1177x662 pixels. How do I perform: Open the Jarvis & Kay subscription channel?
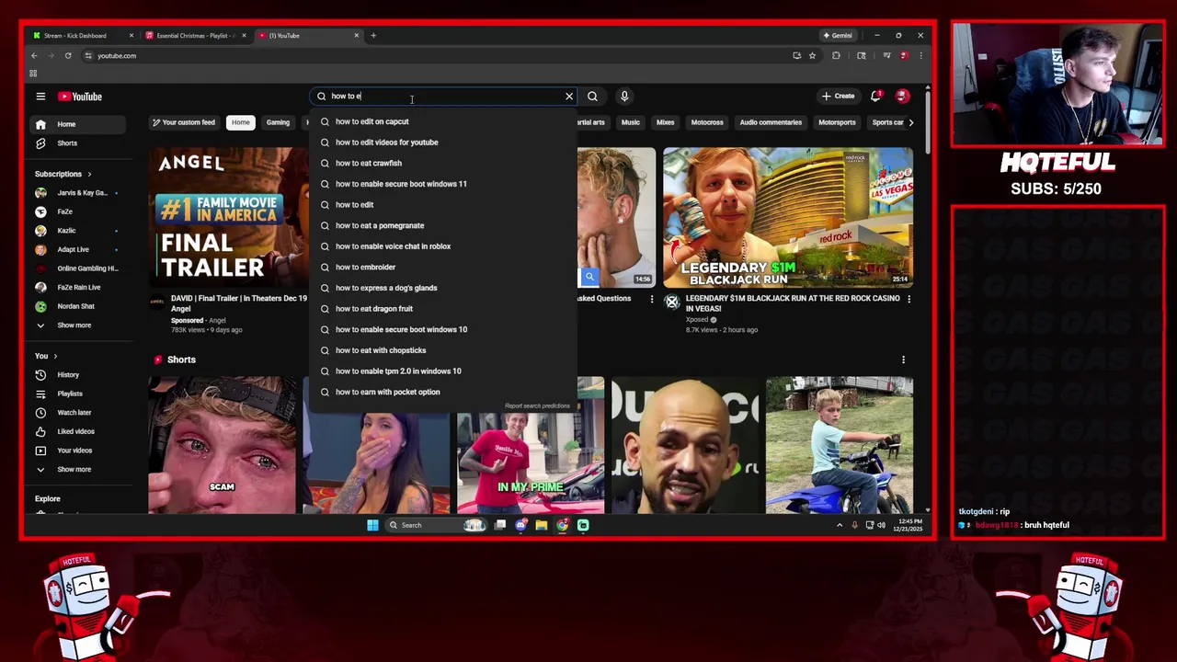(78, 193)
